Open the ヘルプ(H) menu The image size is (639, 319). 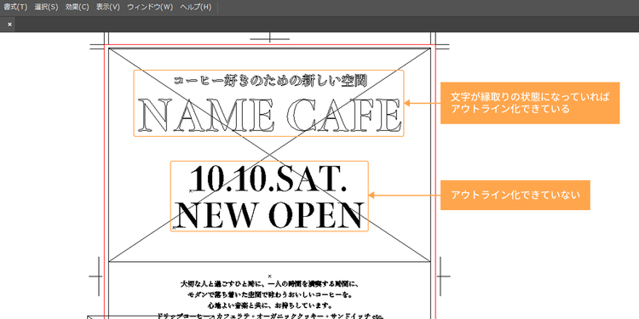tap(196, 8)
